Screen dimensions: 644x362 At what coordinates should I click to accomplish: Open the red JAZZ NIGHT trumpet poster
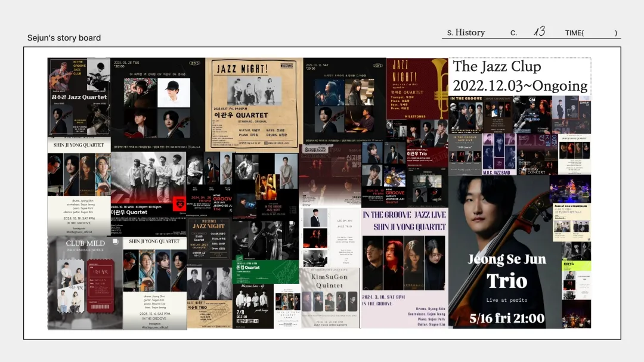(x=417, y=89)
